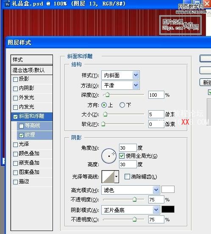Image resolution: width=211 pixels, height=234 pixels.
Task: Expand the 阴影模式 dropdown showing 正片叠底
Action: [x=130, y=210]
